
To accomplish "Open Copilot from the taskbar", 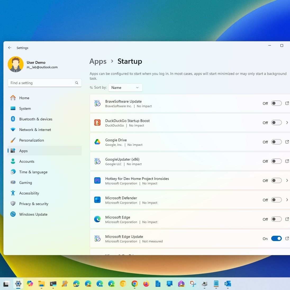I will click(30, 284).
